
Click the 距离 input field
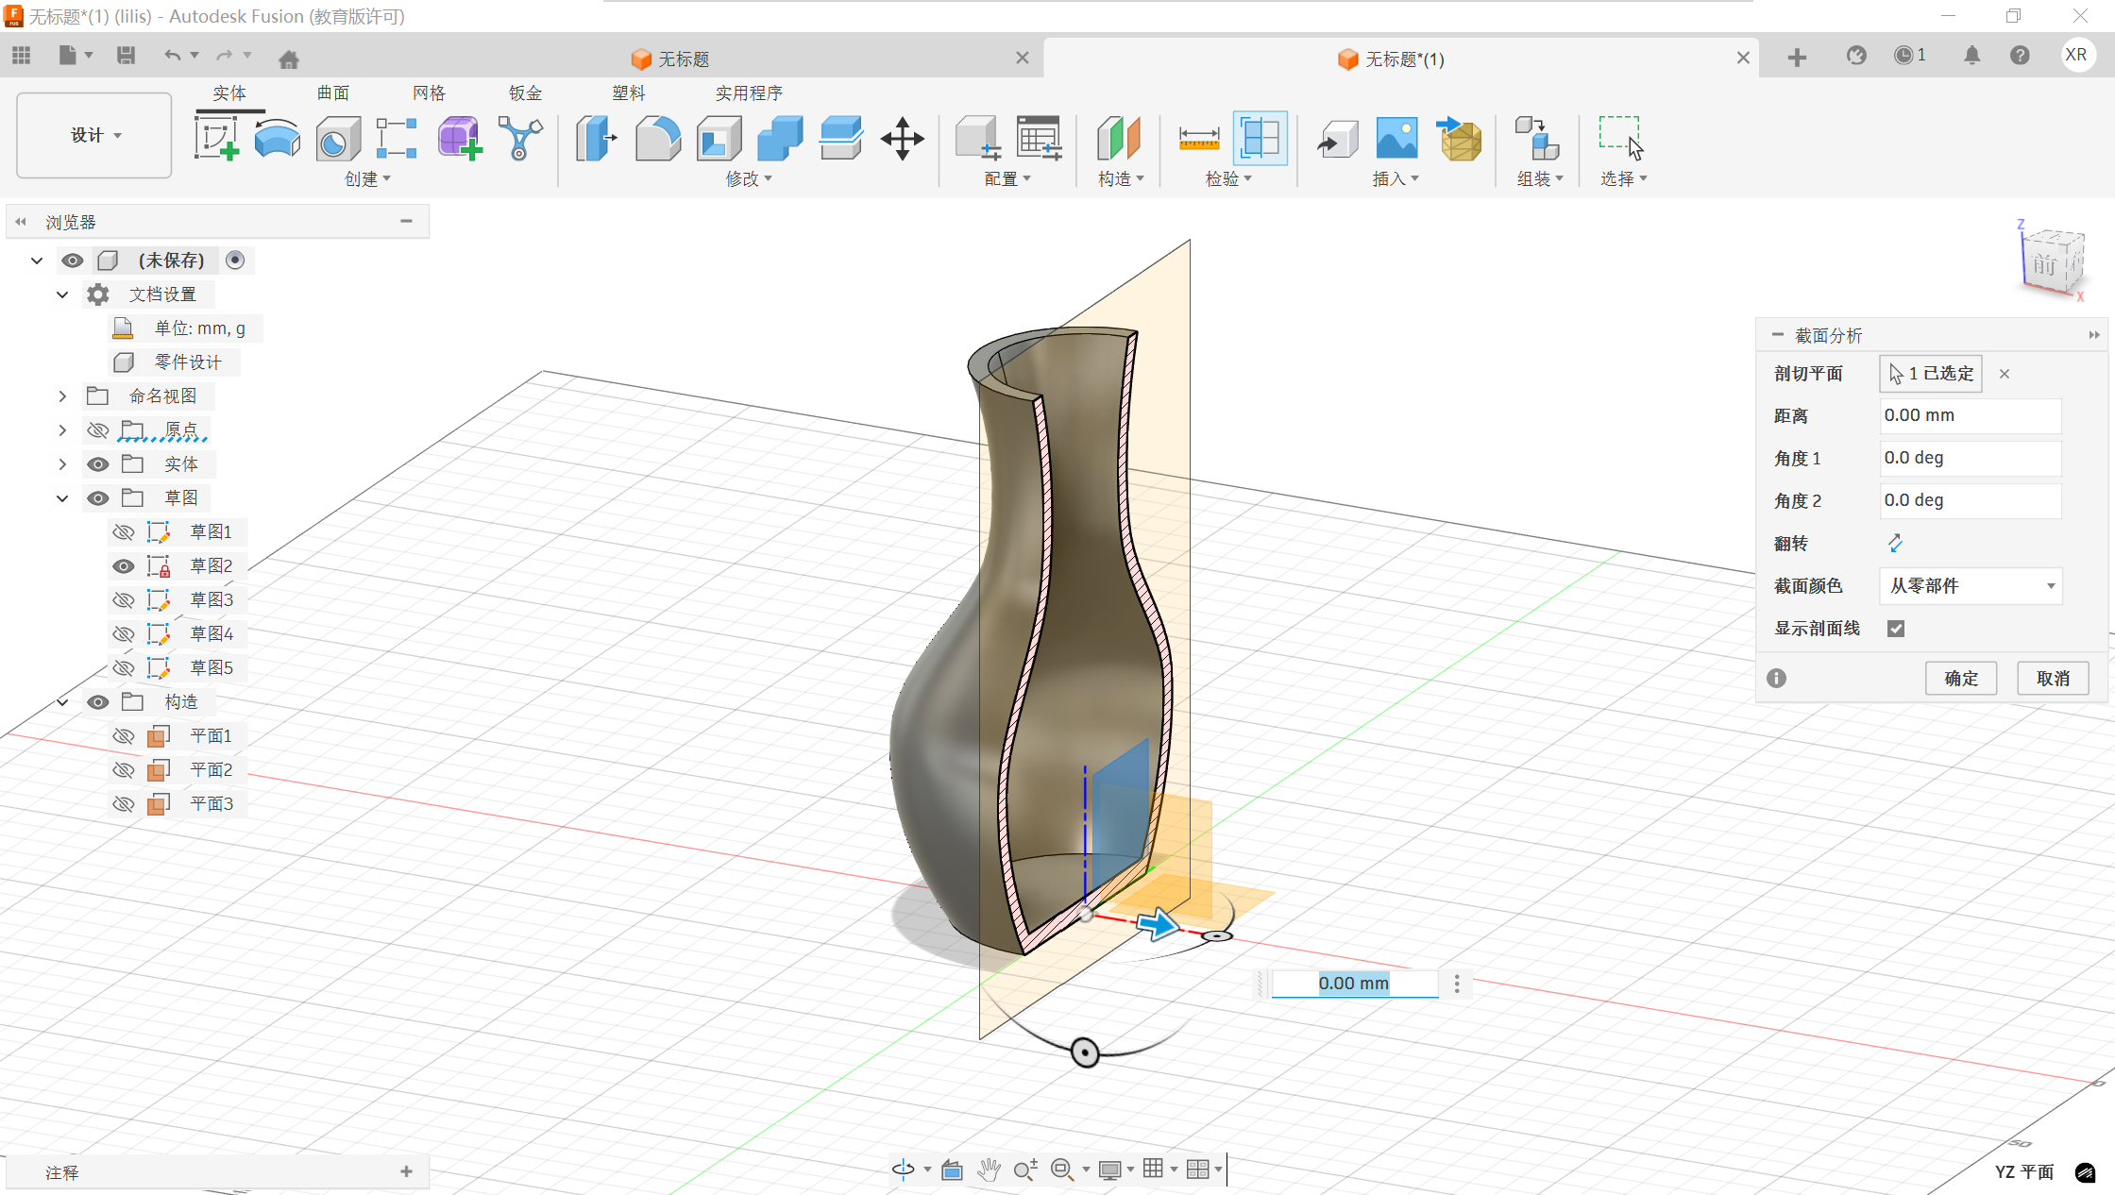[x=1970, y=415]
